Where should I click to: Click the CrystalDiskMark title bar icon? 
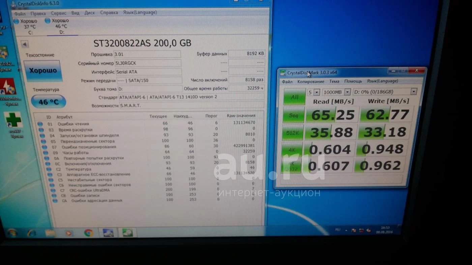pos(283,73)
